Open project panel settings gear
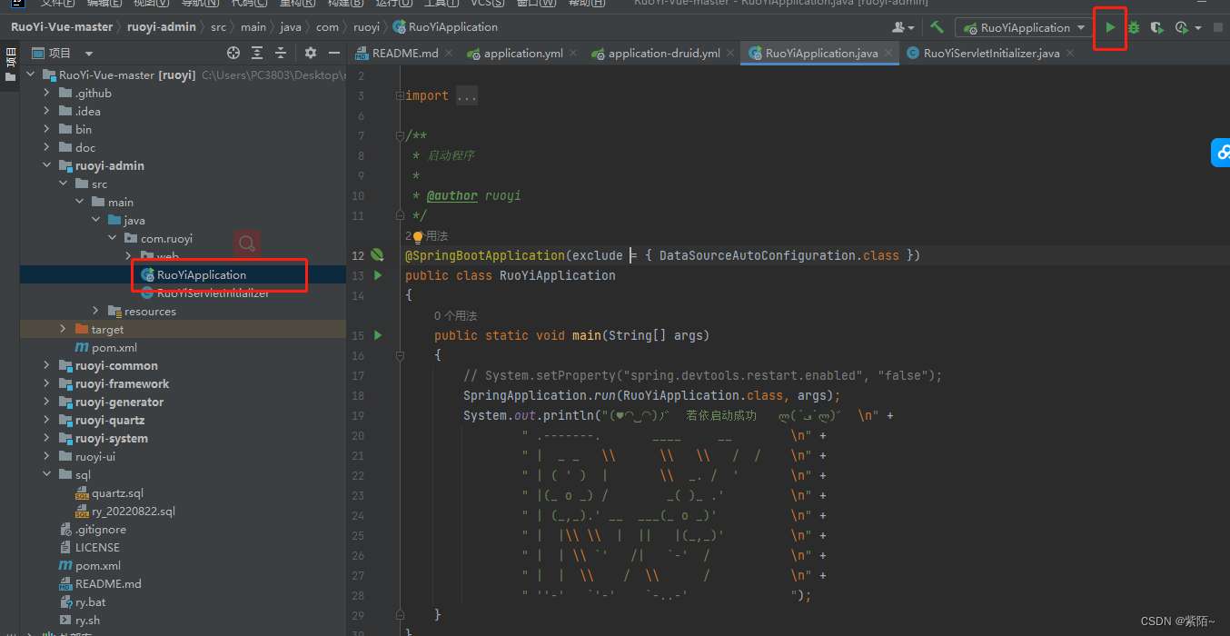This screenshot has height=636, width=1230. click(311, 53)
